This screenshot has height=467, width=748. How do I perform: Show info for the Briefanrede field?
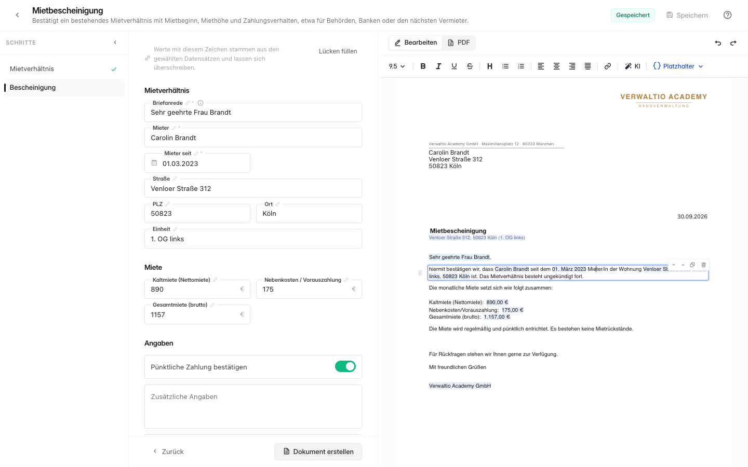coord(201,103)
